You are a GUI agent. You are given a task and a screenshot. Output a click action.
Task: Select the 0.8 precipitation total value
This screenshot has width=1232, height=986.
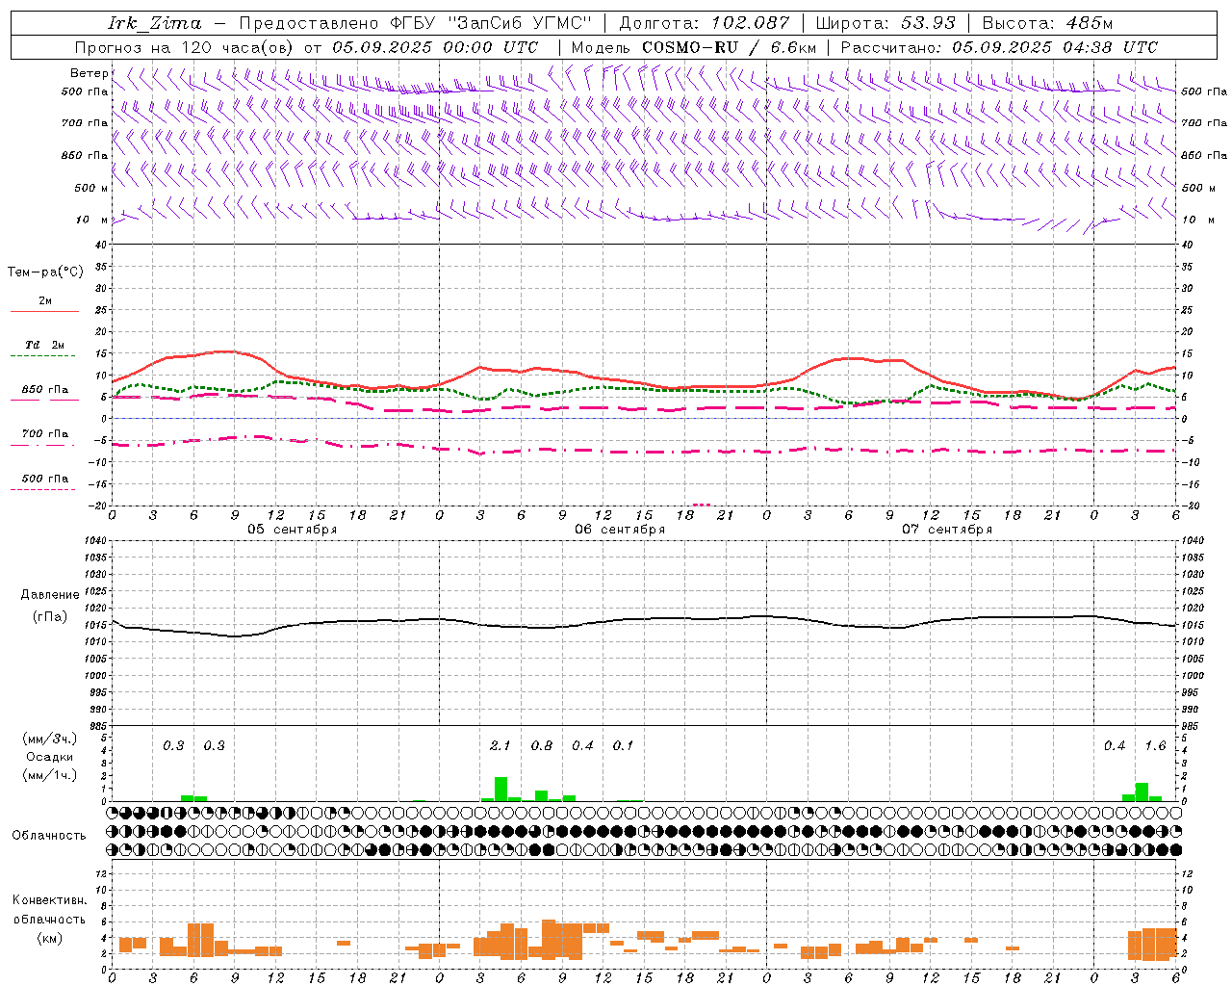pyautogui.click(x=542, y=746)
